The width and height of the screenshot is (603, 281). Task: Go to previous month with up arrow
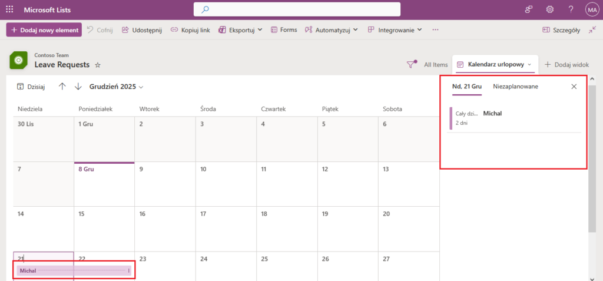click(62, 87)
